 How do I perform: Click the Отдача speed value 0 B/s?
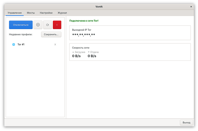92,56
